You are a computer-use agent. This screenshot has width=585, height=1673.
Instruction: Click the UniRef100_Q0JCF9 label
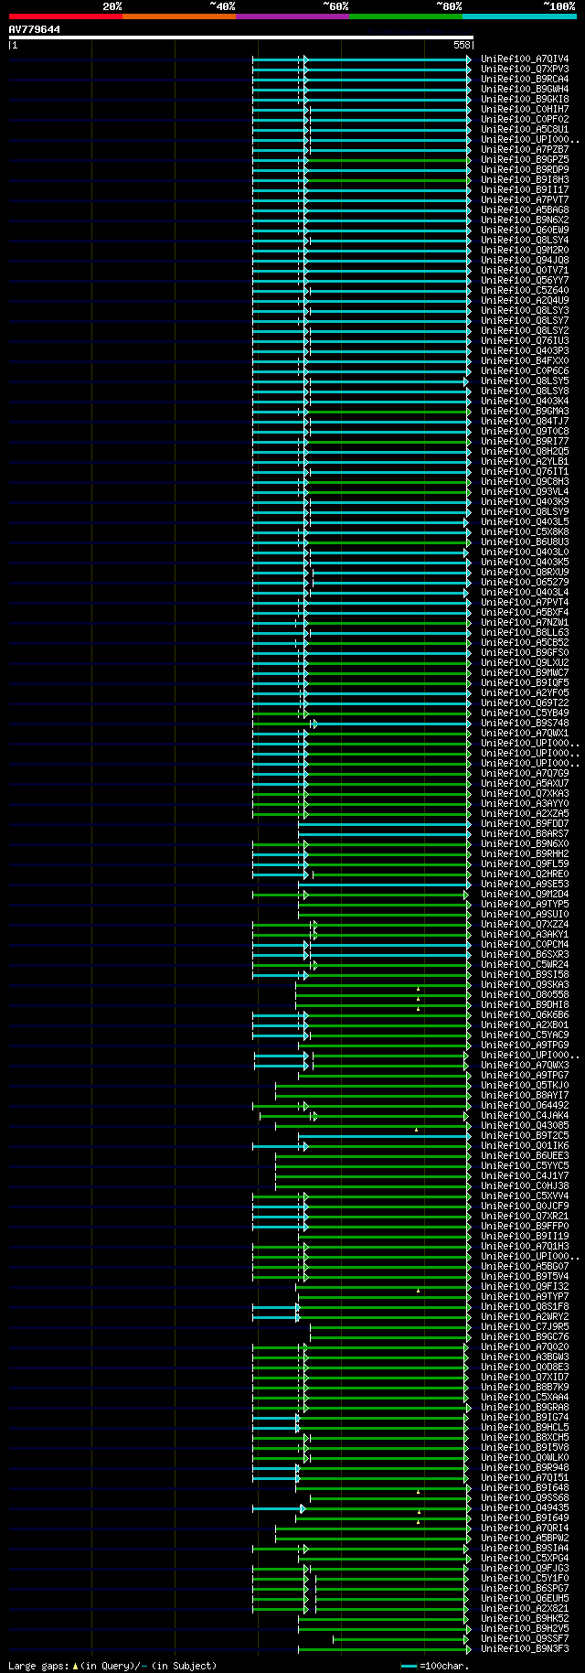(x=525, y=1206)
